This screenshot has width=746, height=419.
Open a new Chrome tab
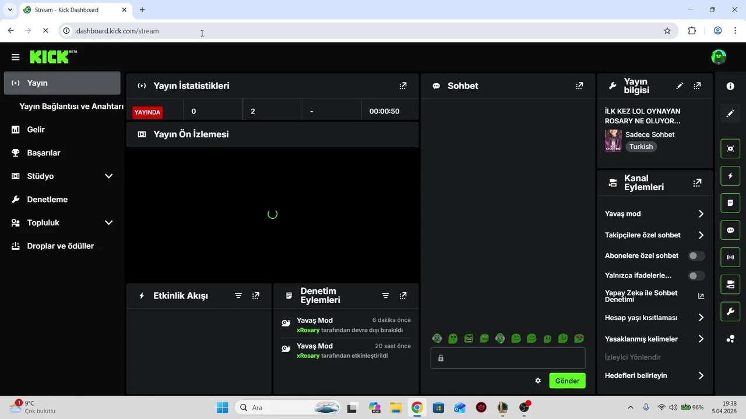(142, 10)
